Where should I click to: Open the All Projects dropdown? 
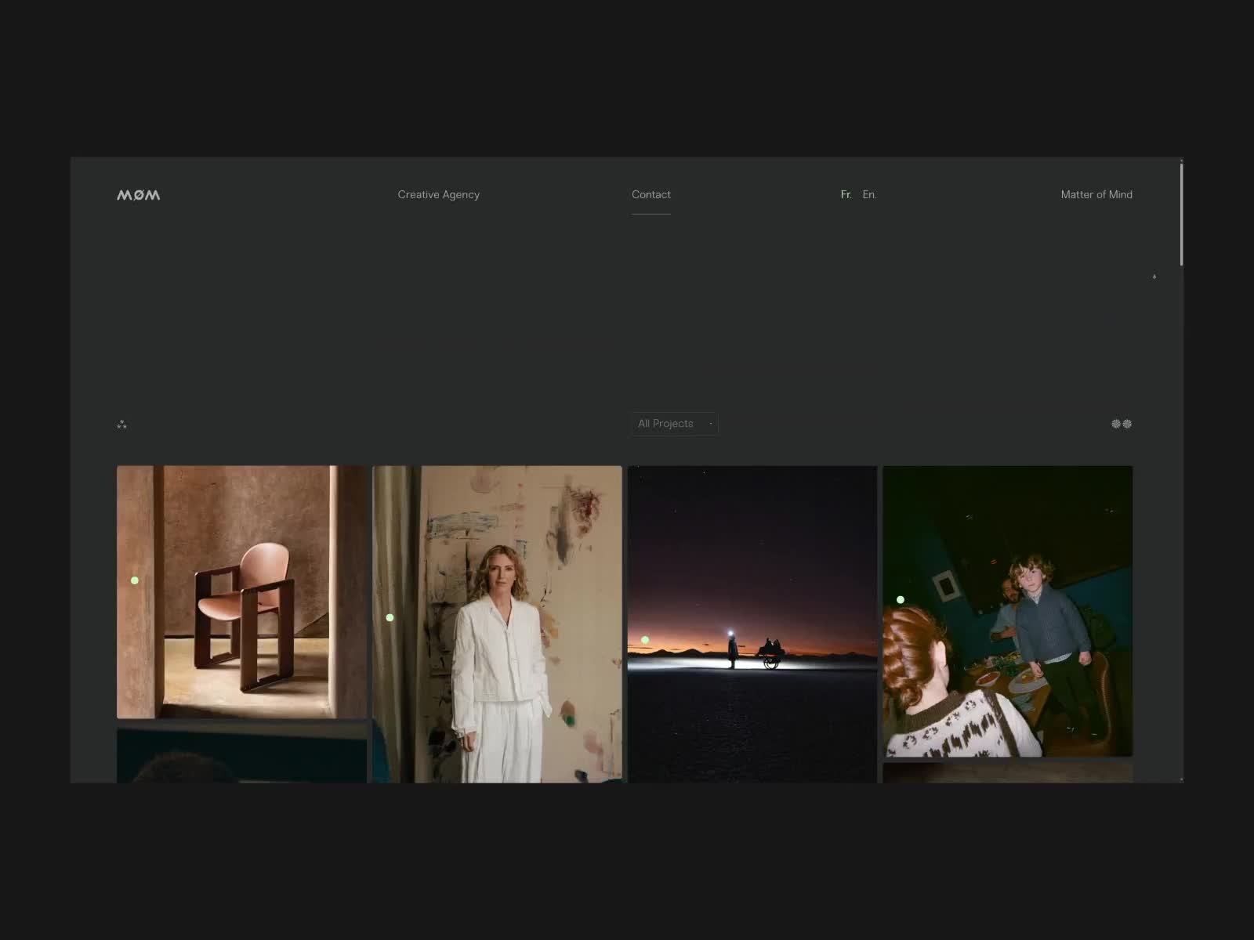[x=675, y=424]
